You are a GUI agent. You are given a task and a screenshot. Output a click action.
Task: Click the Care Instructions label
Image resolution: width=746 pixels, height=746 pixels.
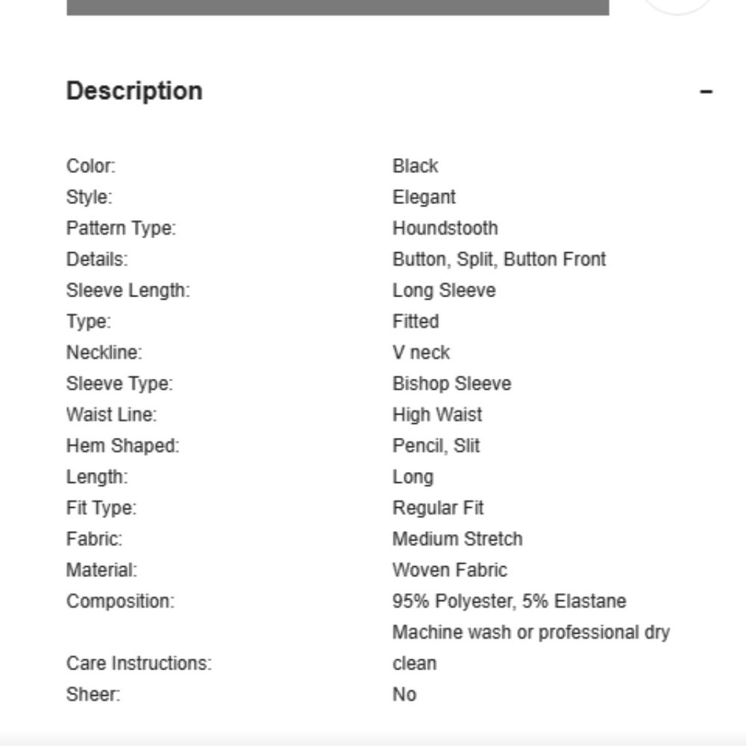[139, 663]
